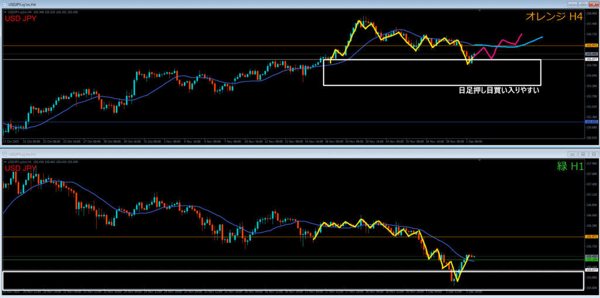The height and width of the screenshot is (298, 600).
Task: Click the 158.060 value on the H4 price axis
Action: tap(591, 13)
